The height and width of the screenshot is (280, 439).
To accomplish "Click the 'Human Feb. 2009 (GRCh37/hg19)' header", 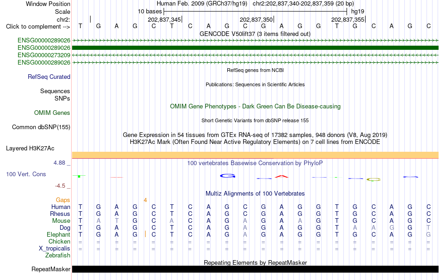I will coord(202,4).
